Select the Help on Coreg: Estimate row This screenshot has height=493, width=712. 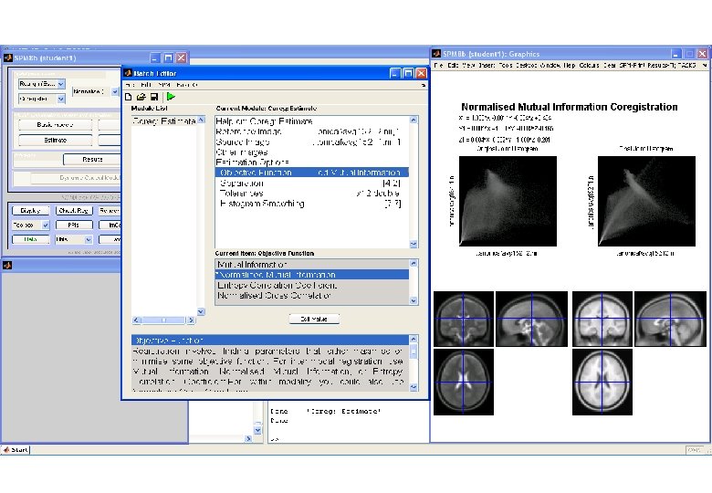[312, 121]
